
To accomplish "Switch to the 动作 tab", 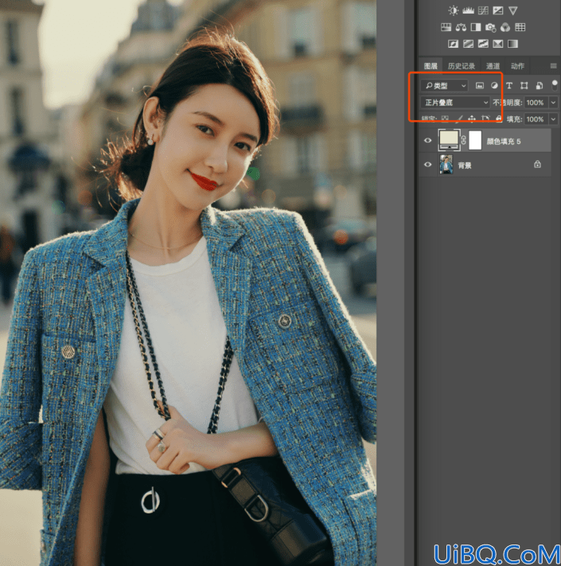I will pos(517,66).
